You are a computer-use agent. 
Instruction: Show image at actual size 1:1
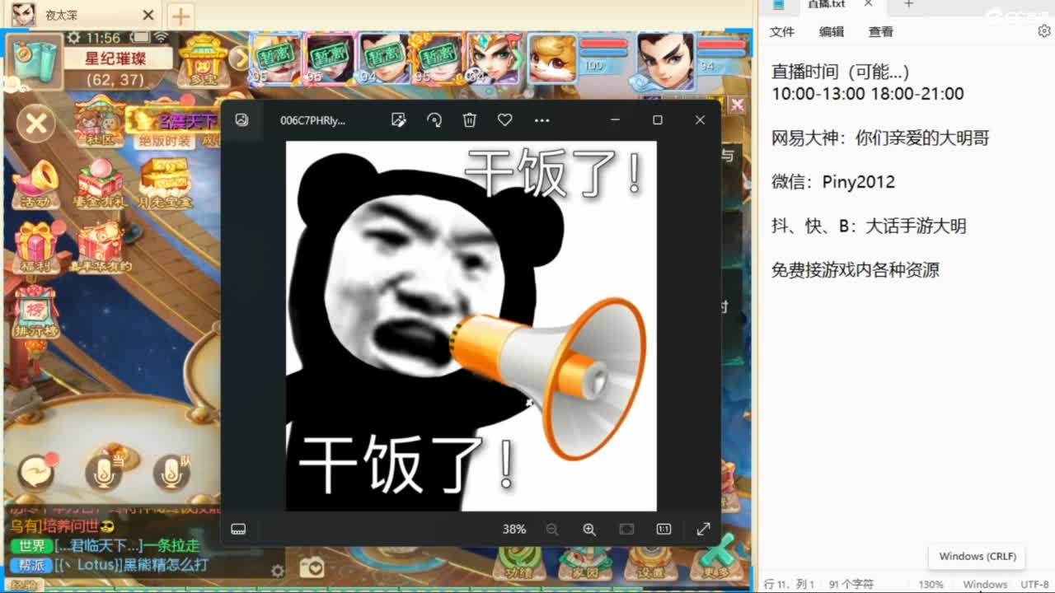[x=663, y=529]
